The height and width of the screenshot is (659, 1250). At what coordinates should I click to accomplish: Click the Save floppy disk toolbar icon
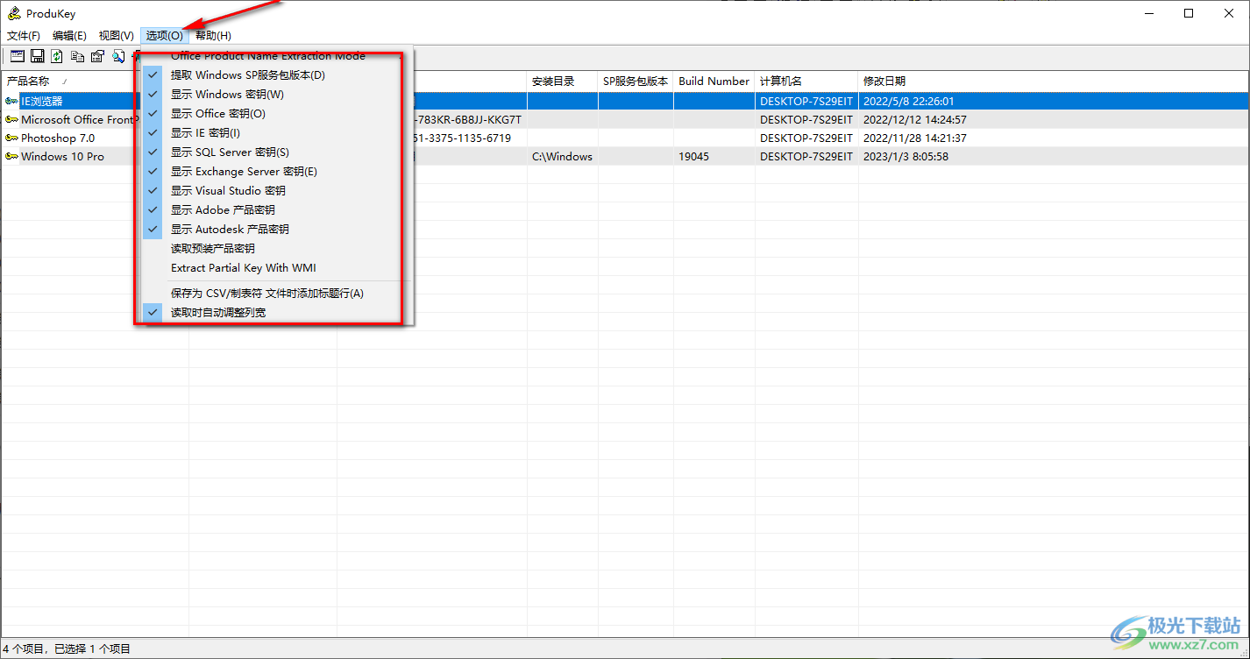(37, 56)
